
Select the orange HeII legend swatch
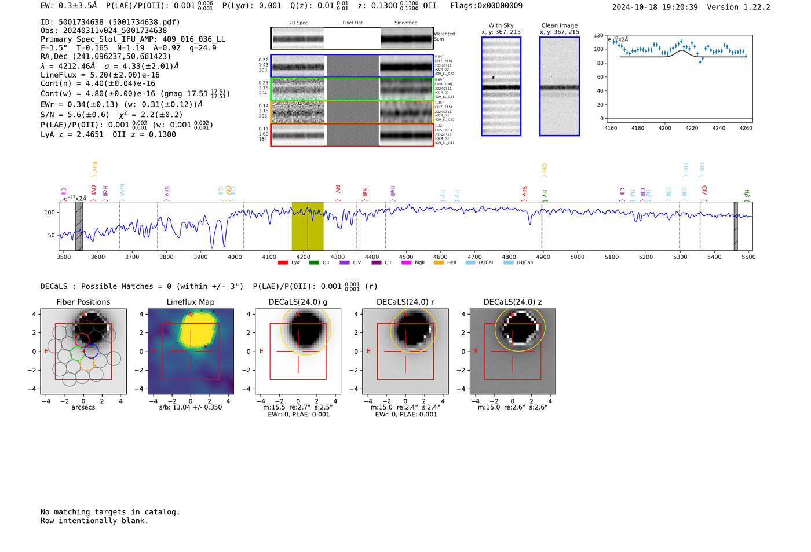pyautogui.click(x=439, y=263)
